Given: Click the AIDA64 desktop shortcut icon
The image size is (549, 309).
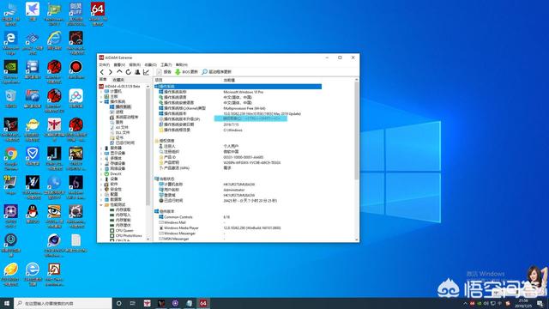Looking at the screenshot, I should click(x=98, y=14).
